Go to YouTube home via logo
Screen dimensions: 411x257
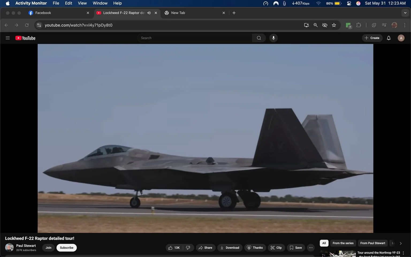tap(25, 38)
